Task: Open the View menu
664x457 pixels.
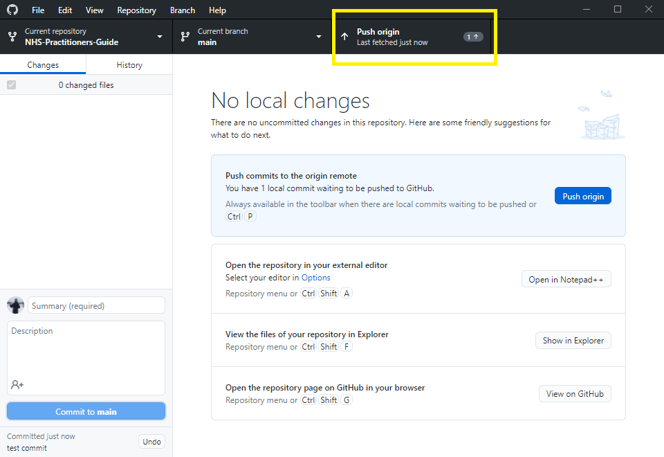Action: (95, 10)
